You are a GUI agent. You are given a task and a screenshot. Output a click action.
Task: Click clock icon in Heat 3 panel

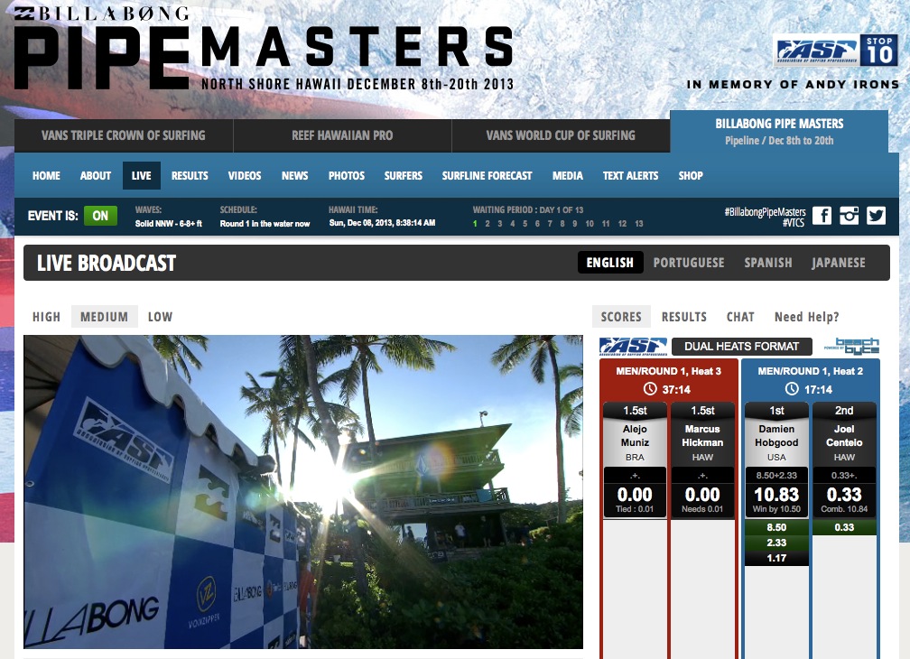[x=650, y=389]
